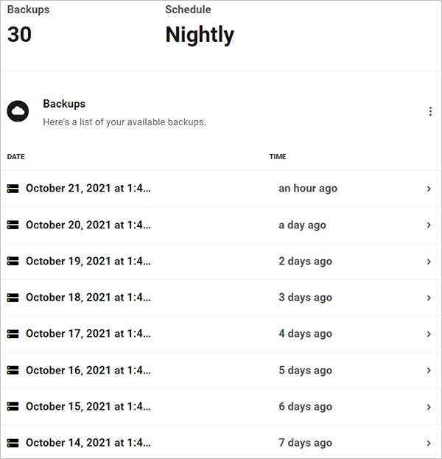Click server icon for October 20 backup

point(13,225)
